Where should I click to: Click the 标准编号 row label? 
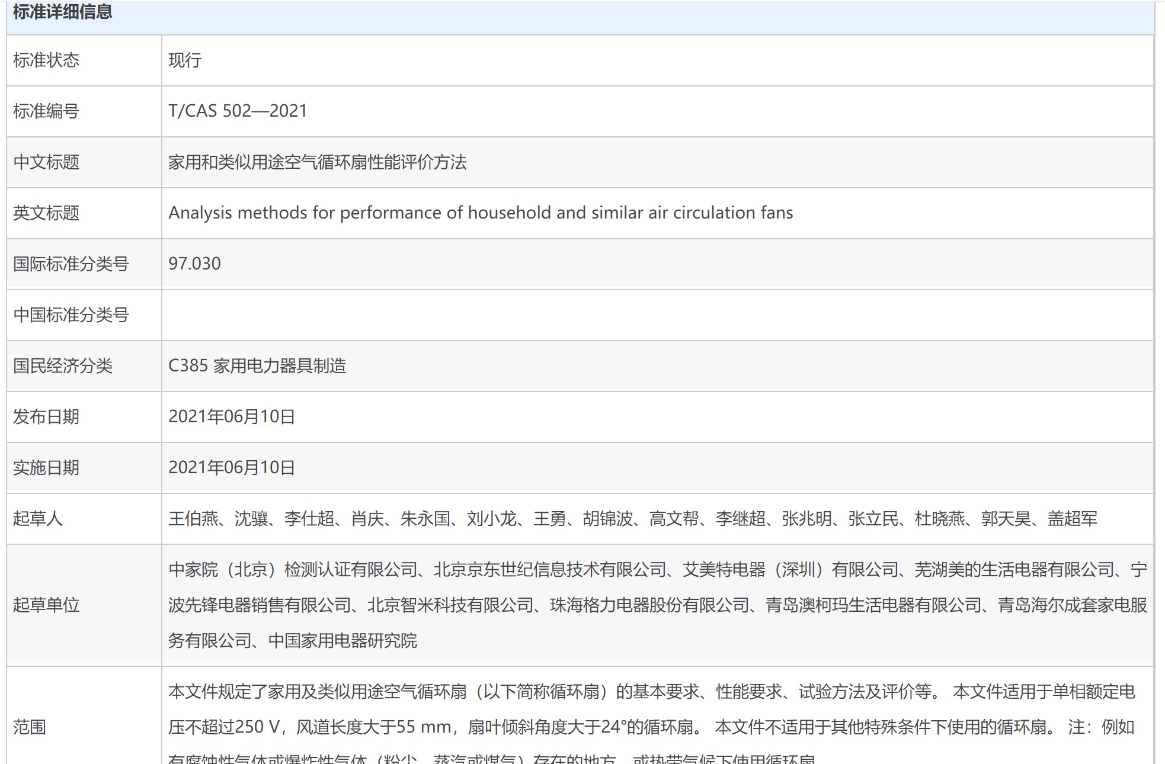coord(46,111)
